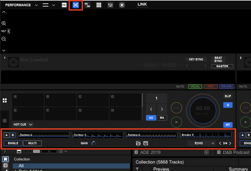Viewport: 251px width, 171px height.
Task: Expand the browser side panel arrow
Action: 5,151
